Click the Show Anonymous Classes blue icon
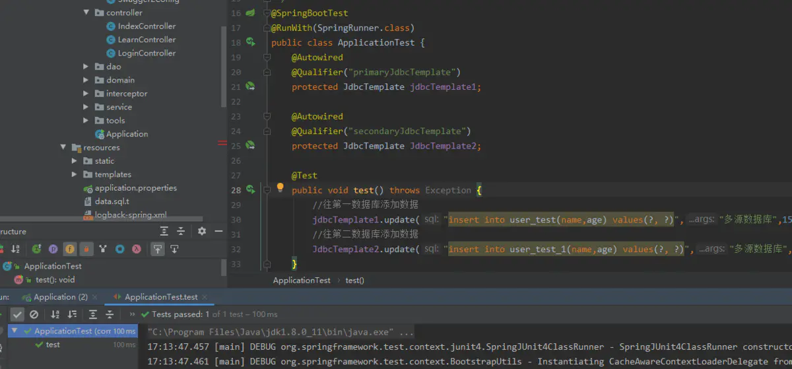The width and height of the screenshot is (792, 369). click(119, 249)
